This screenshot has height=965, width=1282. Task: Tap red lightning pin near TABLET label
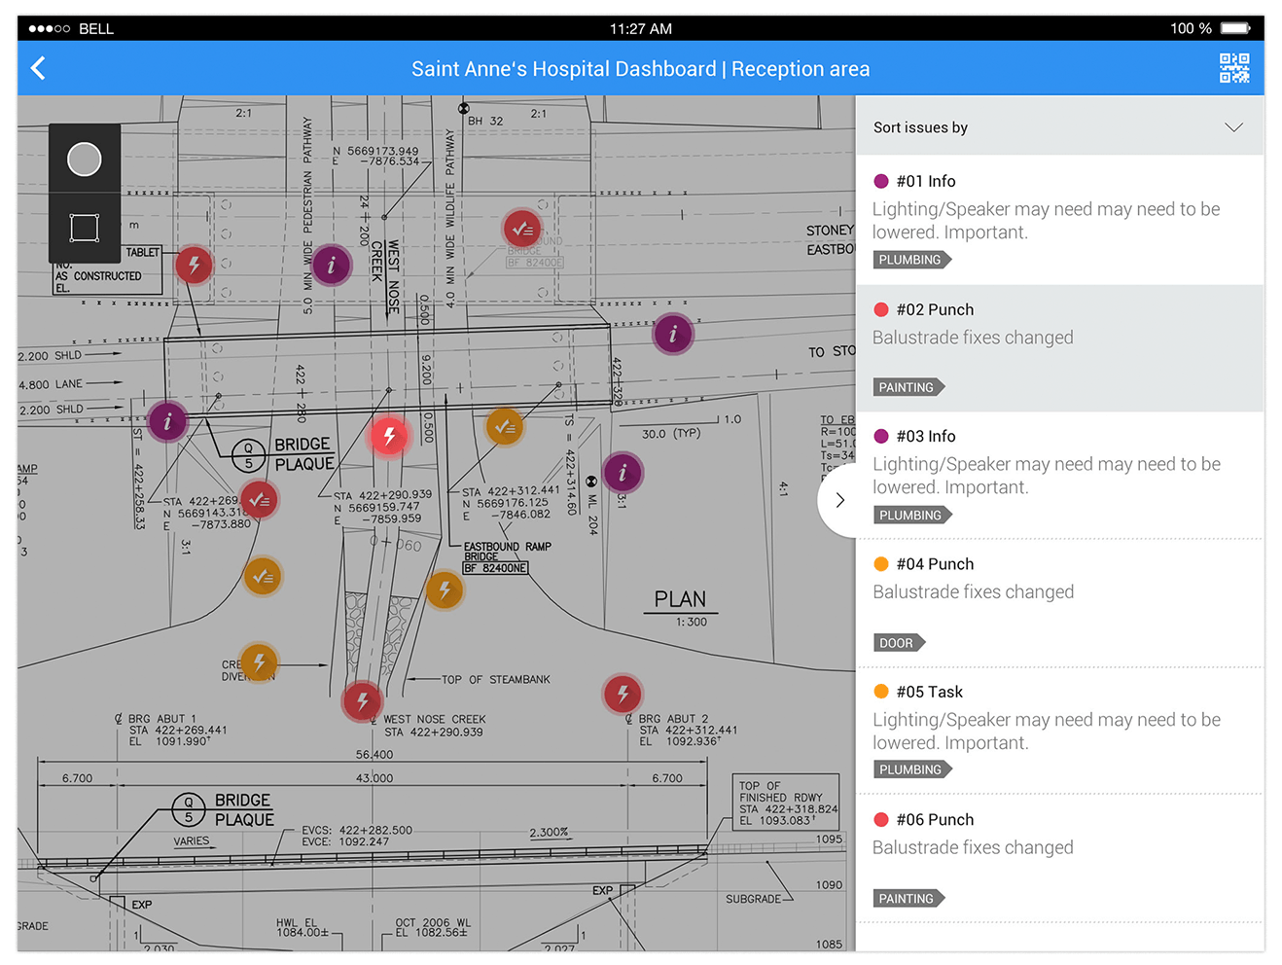[x=195, y=264]
